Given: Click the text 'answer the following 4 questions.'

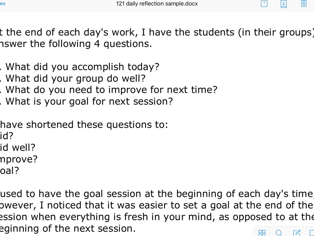Looking at the screenshot, I should 76,44.
